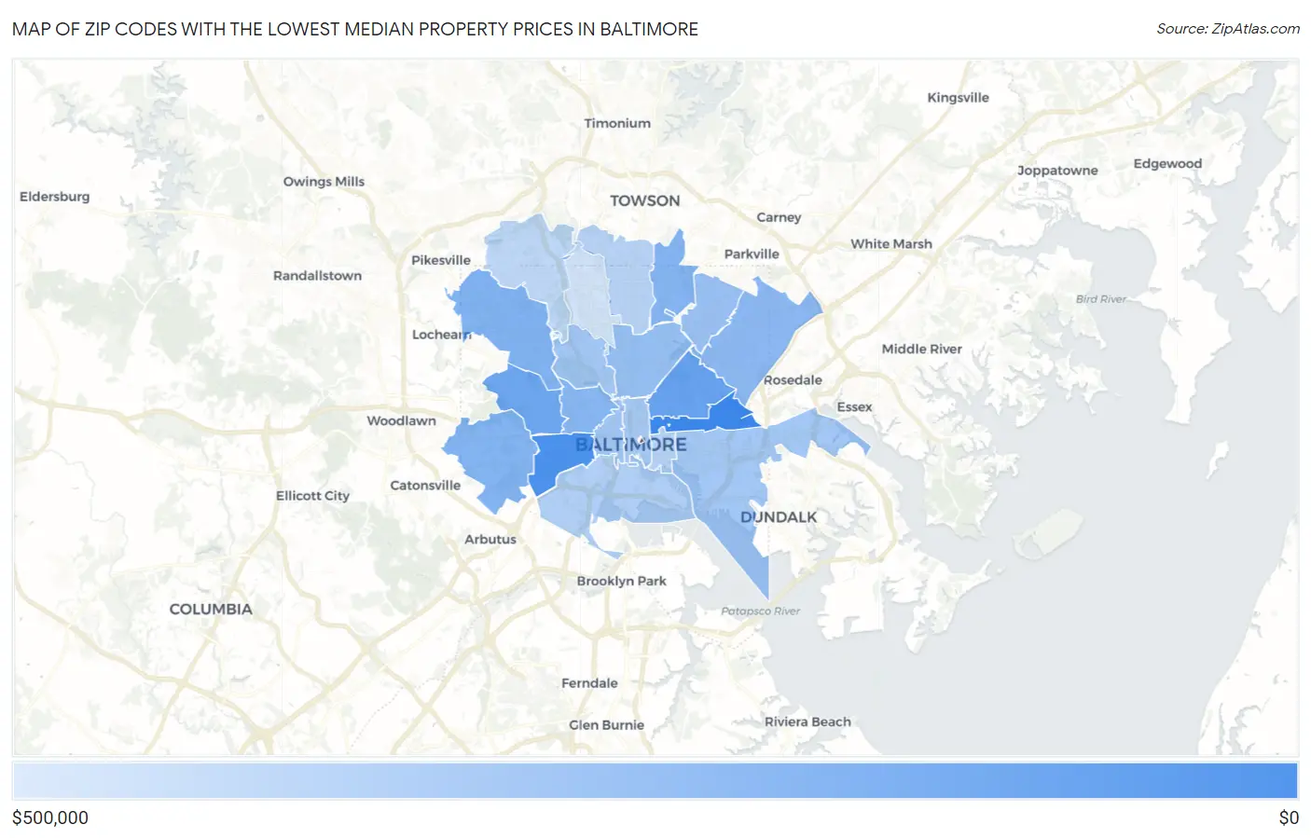1311x838 pixels.
Task: Click the Edgewood label
Action: click(x=1167, y=163)
